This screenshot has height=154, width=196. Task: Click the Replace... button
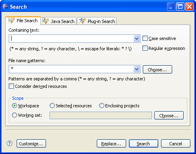click(x=111, y=144)
